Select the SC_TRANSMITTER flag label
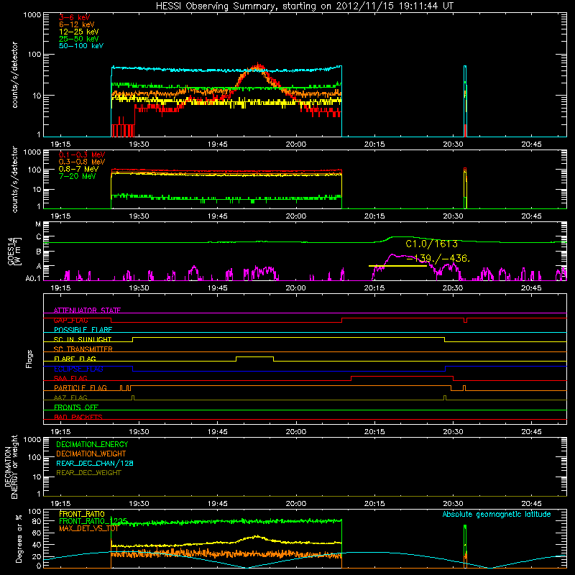This screenshot has height=575, width=575. click(83, 349)
